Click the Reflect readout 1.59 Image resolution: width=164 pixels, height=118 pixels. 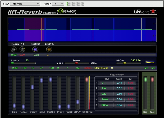point(24,68)
